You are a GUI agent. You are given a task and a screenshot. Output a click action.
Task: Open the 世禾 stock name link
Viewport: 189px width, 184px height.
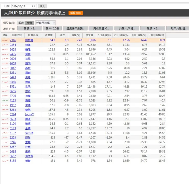[x=28, y=87]
